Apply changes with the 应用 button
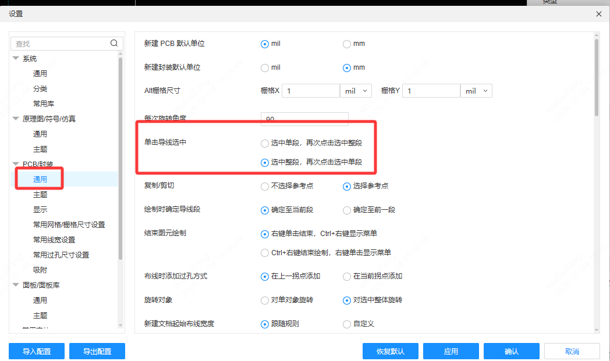This screenshot has height=361, width=610. (x=451, y=351)
